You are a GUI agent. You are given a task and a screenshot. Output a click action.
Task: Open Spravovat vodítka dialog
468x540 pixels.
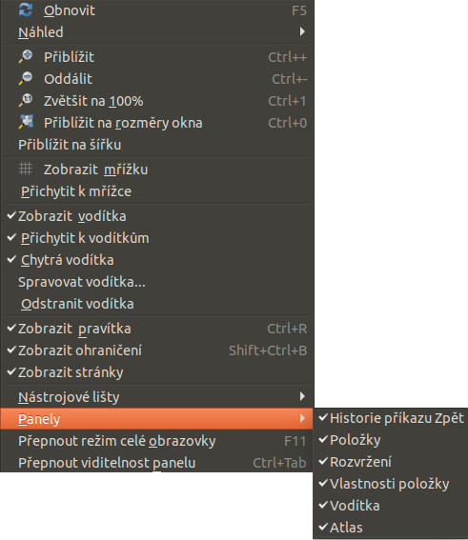point(157,282)
